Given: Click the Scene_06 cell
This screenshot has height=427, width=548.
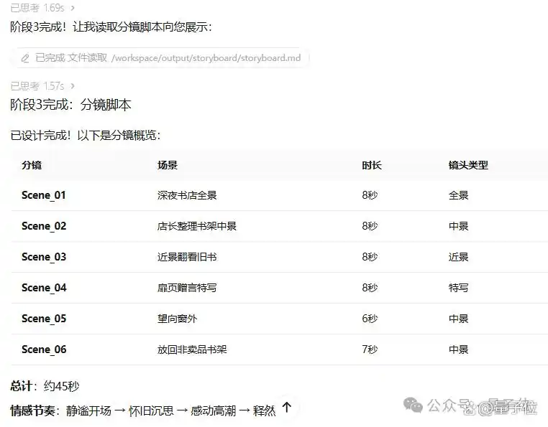Looking at the screenshot, I should pos(44,349).
